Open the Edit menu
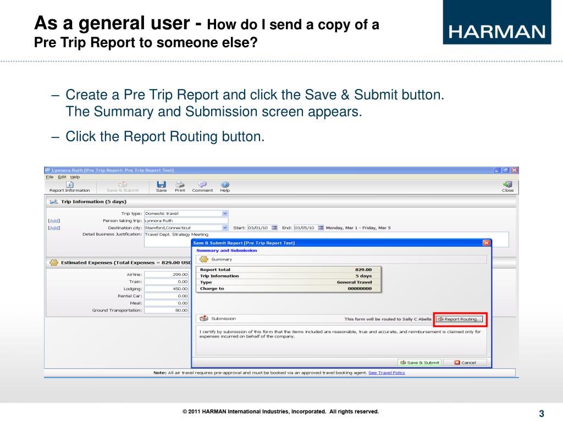This screenshot has width=563, height=422. click(x=62, y=177)
